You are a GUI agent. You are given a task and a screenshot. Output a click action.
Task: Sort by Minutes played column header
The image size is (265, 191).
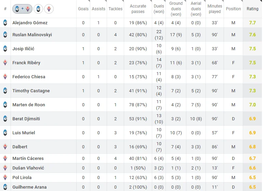click(x=214, y=9)
